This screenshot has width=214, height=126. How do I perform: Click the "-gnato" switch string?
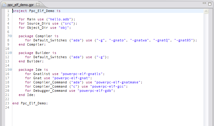tap(117, 40)
